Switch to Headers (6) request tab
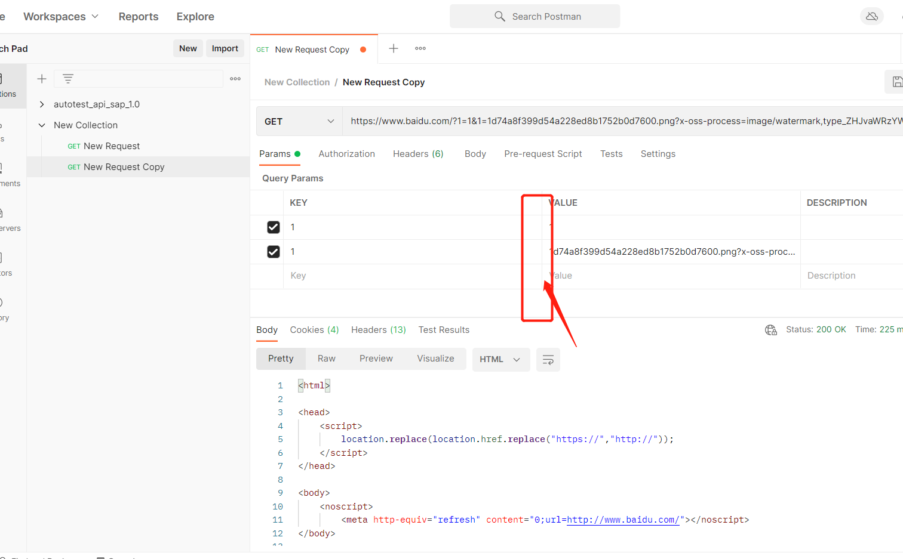903x559 pixels. point(418,154)
